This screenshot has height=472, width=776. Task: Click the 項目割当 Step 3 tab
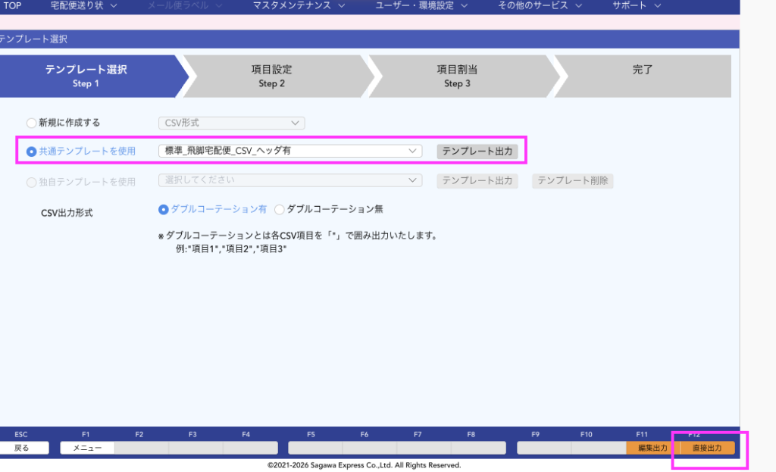tap(457, 76)
